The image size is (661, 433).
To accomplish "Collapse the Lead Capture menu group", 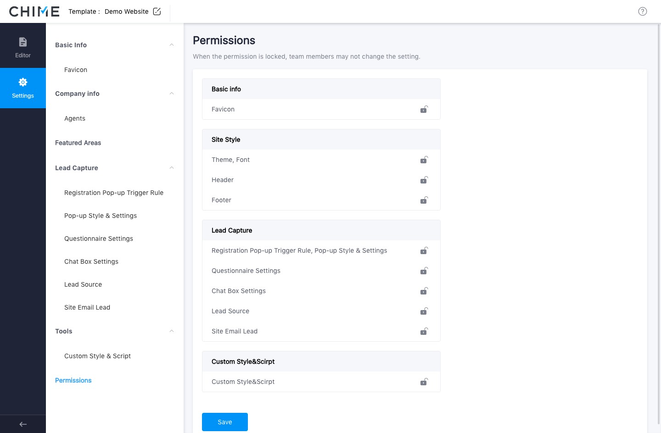I will [x=172, y=168].
